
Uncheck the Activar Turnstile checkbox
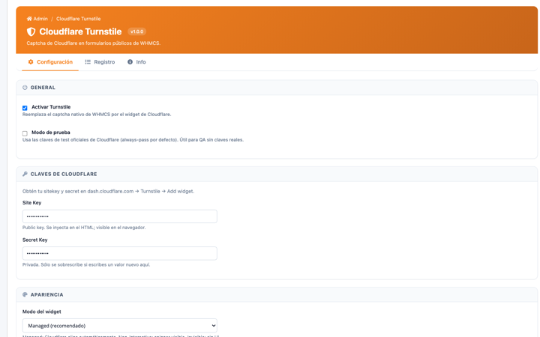click(x=25, y=108)
